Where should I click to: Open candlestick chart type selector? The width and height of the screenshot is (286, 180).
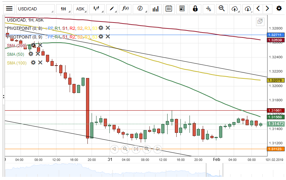(x=97, y=9)
